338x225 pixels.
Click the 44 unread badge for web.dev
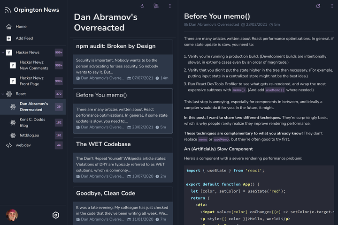[x=59, y=145]
